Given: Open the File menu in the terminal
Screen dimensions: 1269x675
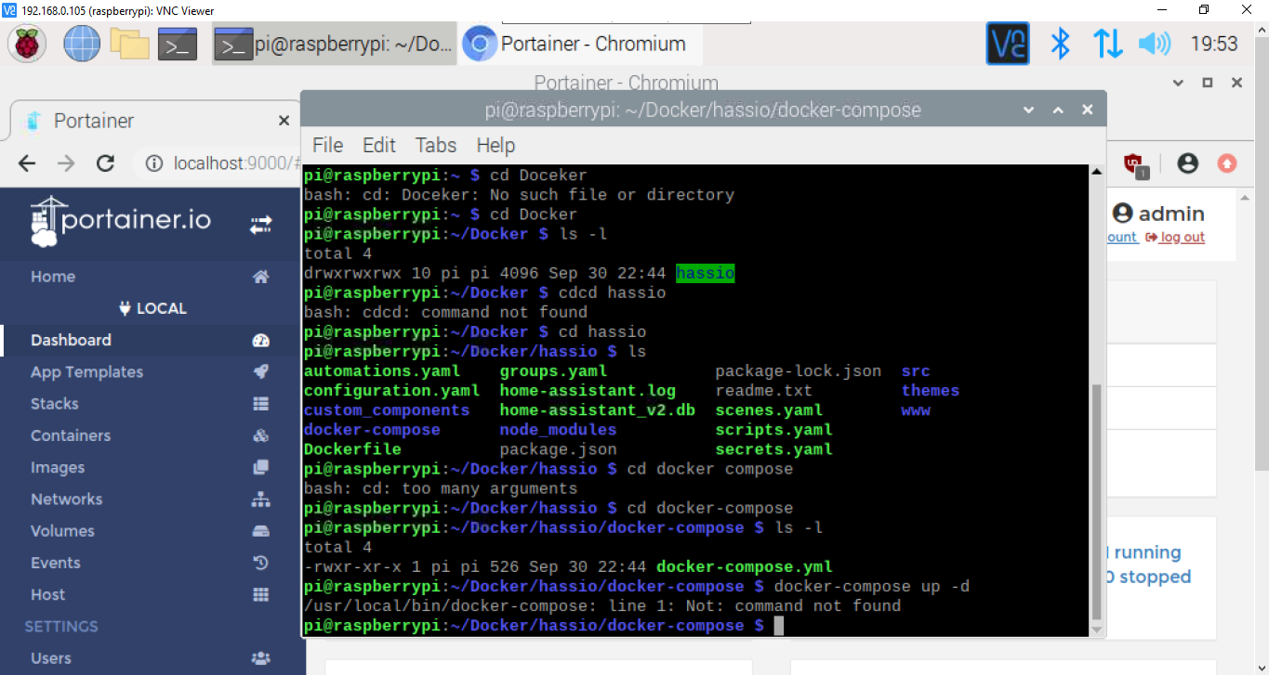Looking at the screenshot, I should (x=327, y=145).
